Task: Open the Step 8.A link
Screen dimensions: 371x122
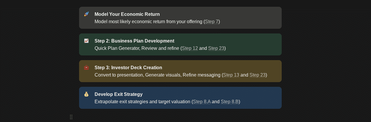Action: 202,101
